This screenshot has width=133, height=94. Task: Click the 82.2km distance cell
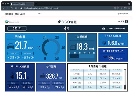103,74
